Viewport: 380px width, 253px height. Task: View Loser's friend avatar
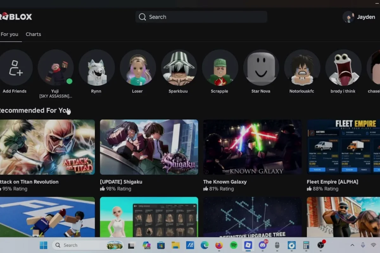point(138,68)
